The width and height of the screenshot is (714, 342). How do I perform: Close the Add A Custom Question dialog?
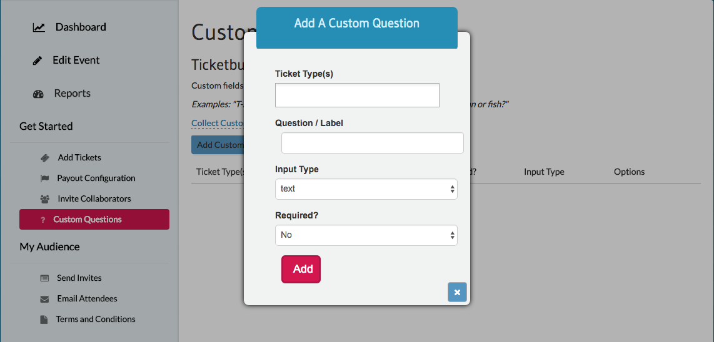(457, 293)
